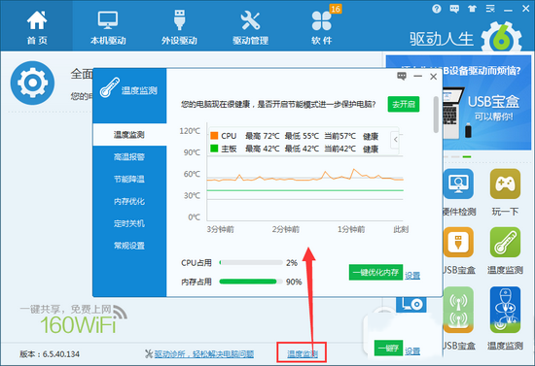This screenshot has width=535, height=366.
Task: Open the 本机驱动 tab
Action: tap(108, 27)
